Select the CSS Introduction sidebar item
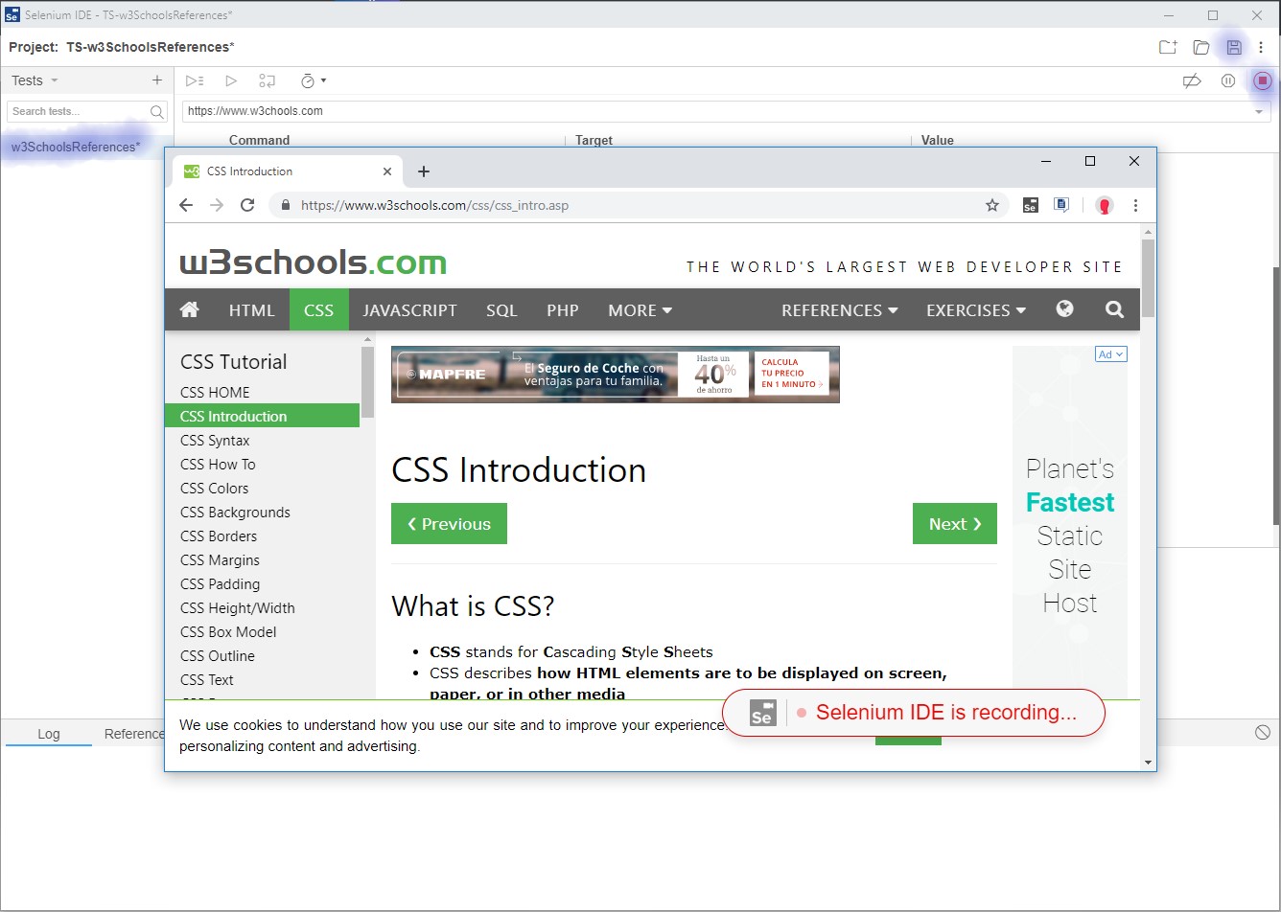Image resolution: width=1281 pixels, height=912 pixels. pyautogui.click(x=263, y=417)
